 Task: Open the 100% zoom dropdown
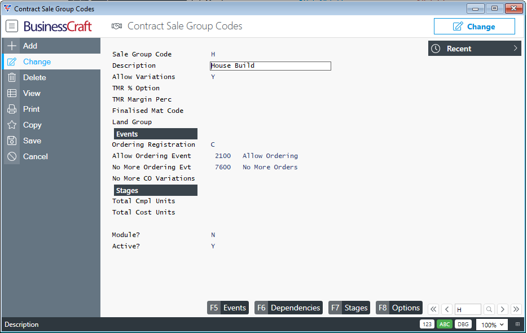click(492, 325)
